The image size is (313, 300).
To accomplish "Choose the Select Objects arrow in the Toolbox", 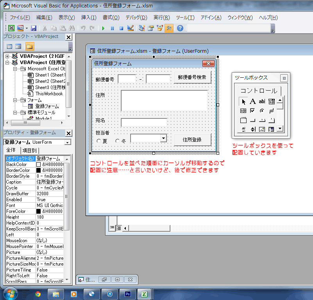I will [243, 102].
